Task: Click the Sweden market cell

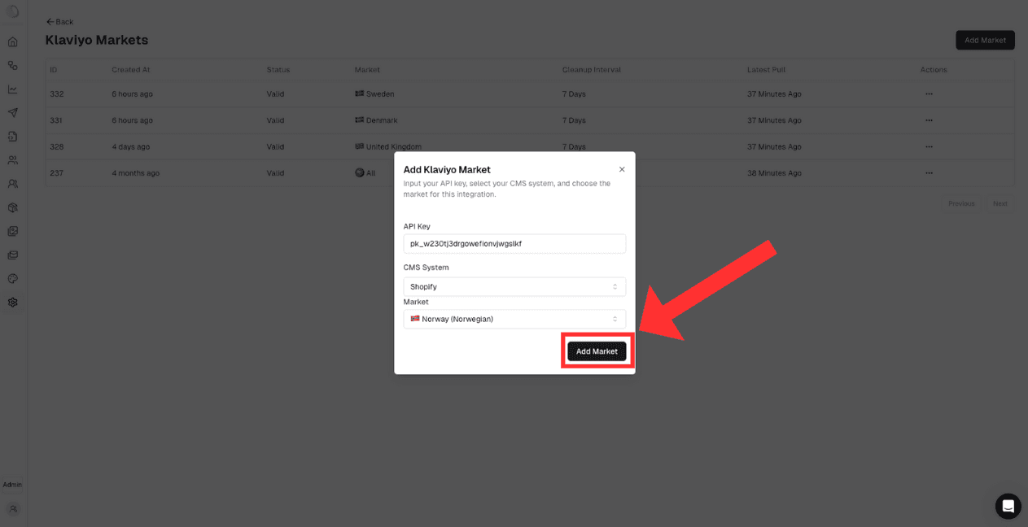Action: pyautogui.click(x=374, y=94)
